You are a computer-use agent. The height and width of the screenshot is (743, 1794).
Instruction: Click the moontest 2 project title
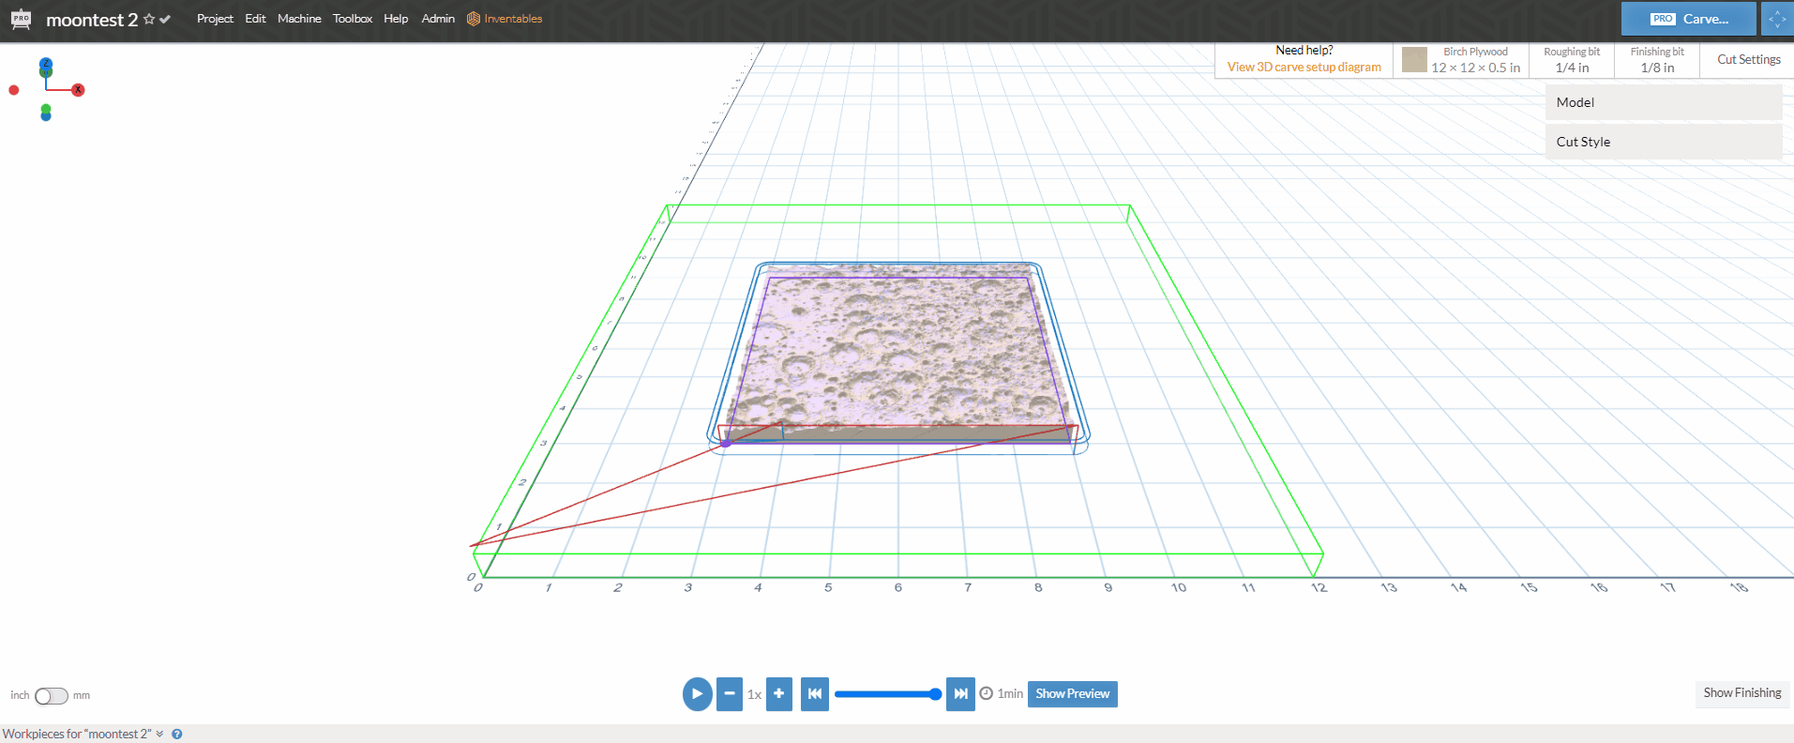92,20
